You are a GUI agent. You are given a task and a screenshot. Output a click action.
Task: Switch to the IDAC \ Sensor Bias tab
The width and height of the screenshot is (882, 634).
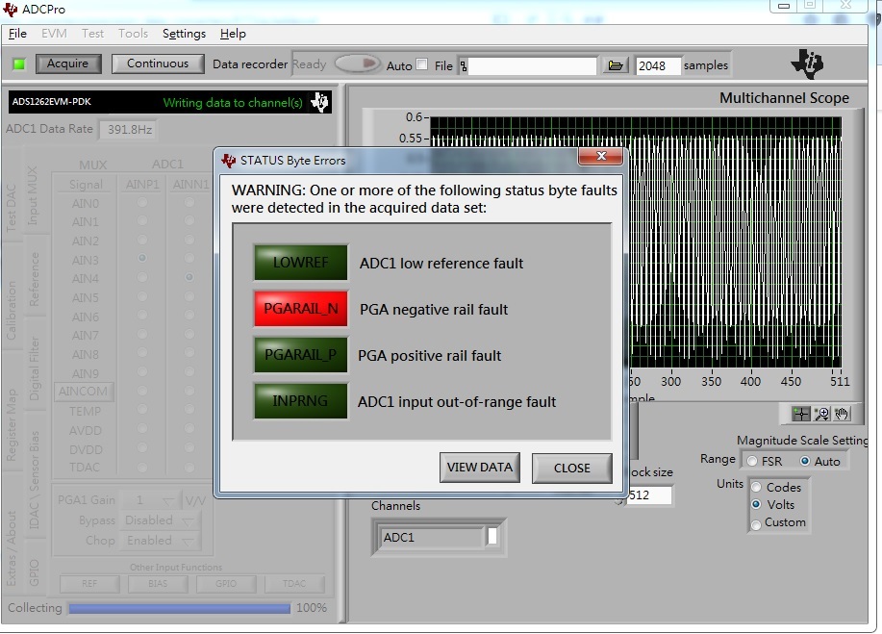click(x=35, y=480)
